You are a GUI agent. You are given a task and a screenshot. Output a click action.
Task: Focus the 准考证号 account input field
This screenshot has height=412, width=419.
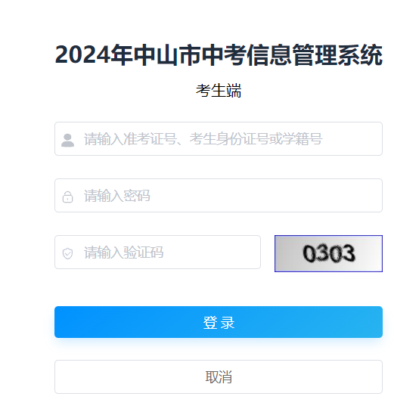coord(219,139)
